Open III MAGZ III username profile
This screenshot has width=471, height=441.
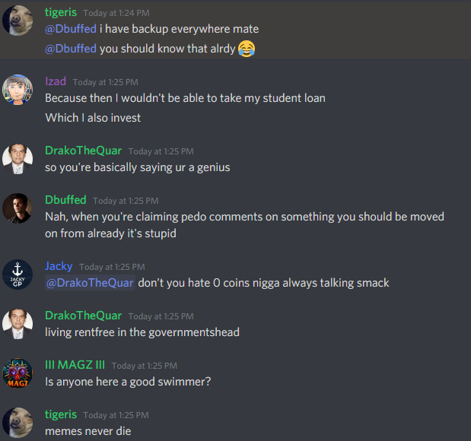[75, 365]
